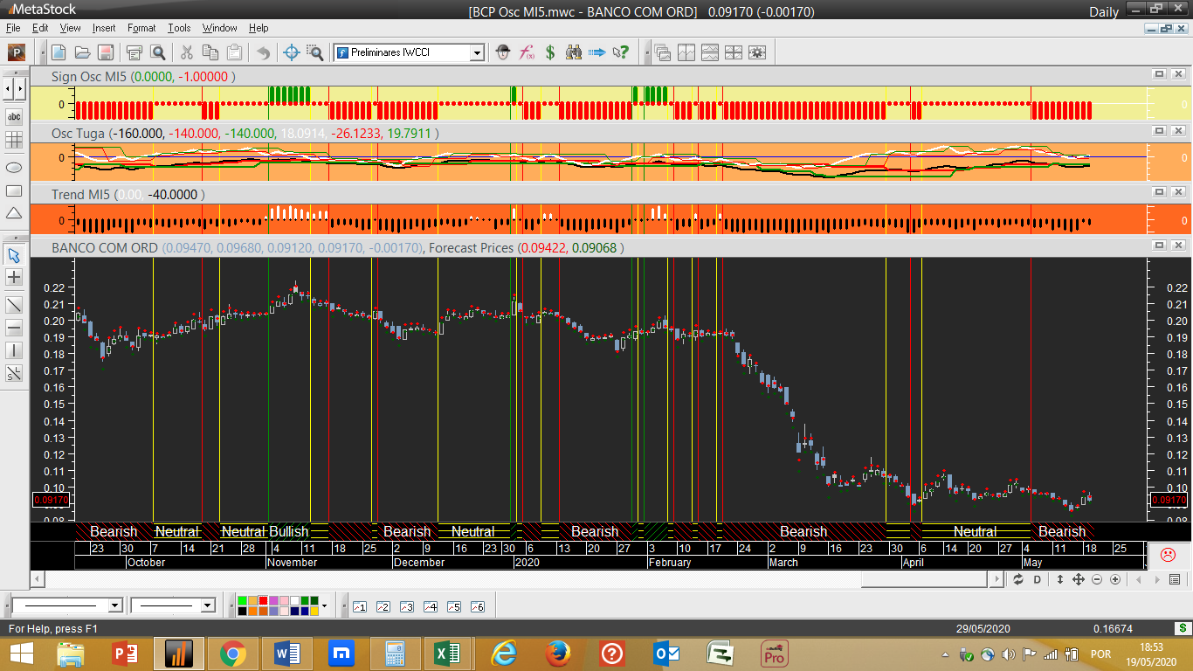Toggle the daily periodicity D button
The image size is (1193, 671).
[x=1038, y=579]
